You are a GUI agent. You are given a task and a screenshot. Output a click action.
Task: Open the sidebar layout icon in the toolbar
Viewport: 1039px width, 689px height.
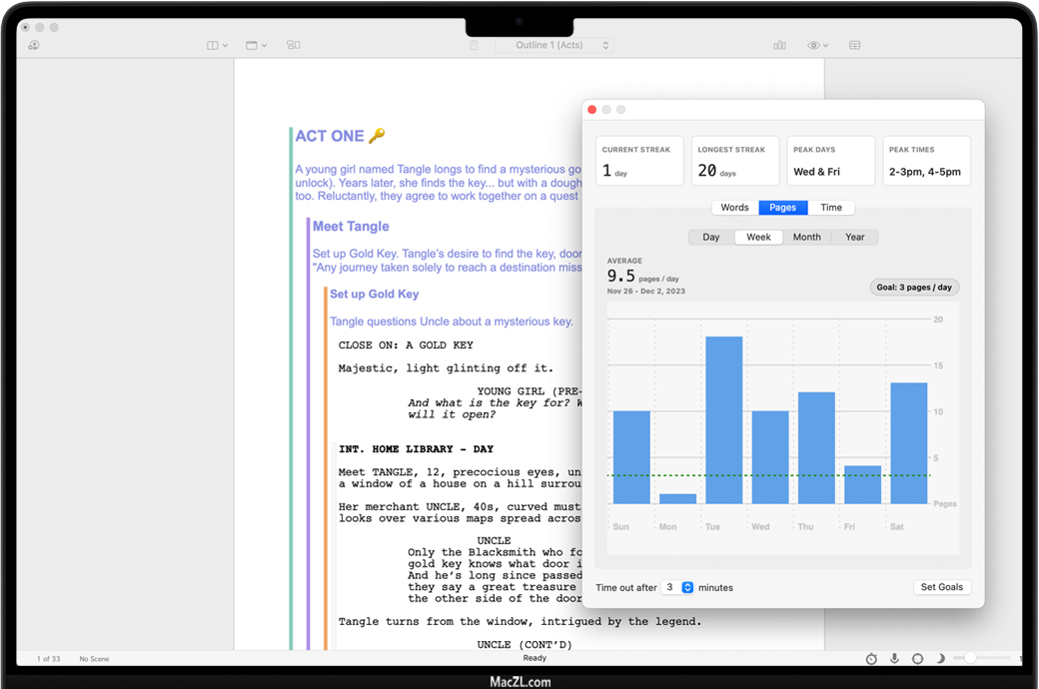click(213, 45)
